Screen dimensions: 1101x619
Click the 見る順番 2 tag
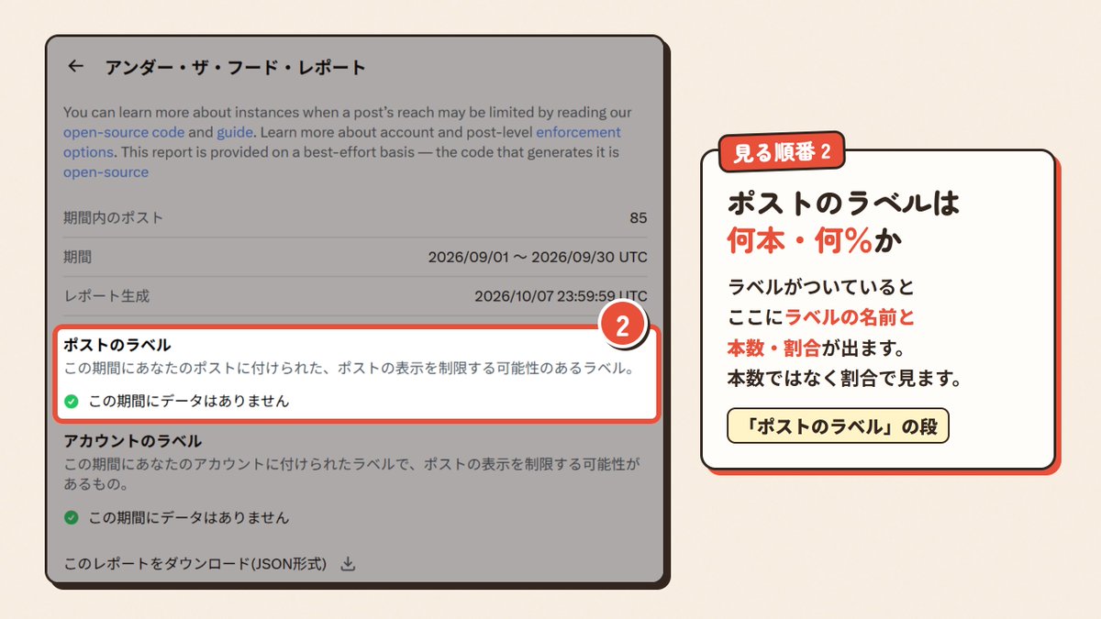pyautogui.click(x=782, y=152)
